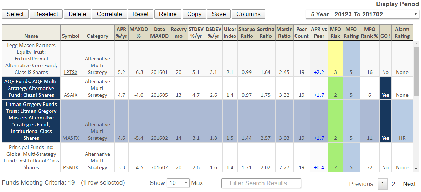
Task: Run Correlate on selected funds
Action: tap(109, 14)
